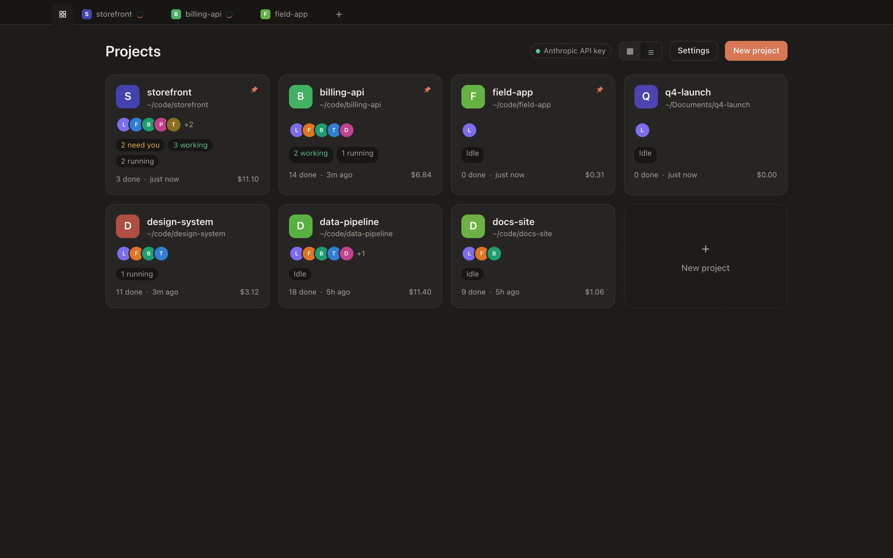Click the $6.84 cost on billing-api
893x558 pixels.
421,175
